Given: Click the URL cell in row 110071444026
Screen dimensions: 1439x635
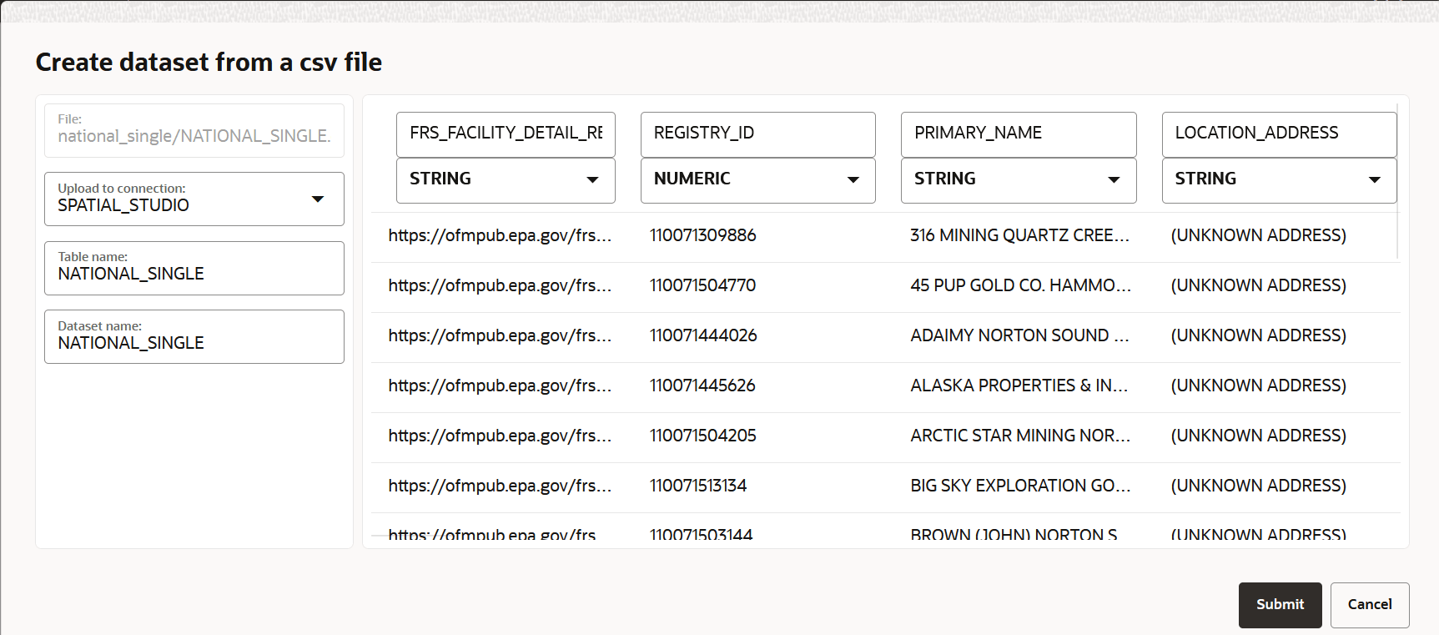Looking at the screenshot, I should coord(500,335).
